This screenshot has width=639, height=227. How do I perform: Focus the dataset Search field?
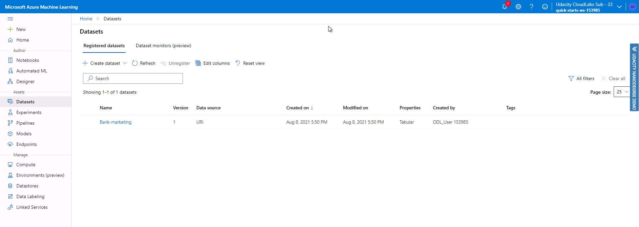(x=133, y=78)
